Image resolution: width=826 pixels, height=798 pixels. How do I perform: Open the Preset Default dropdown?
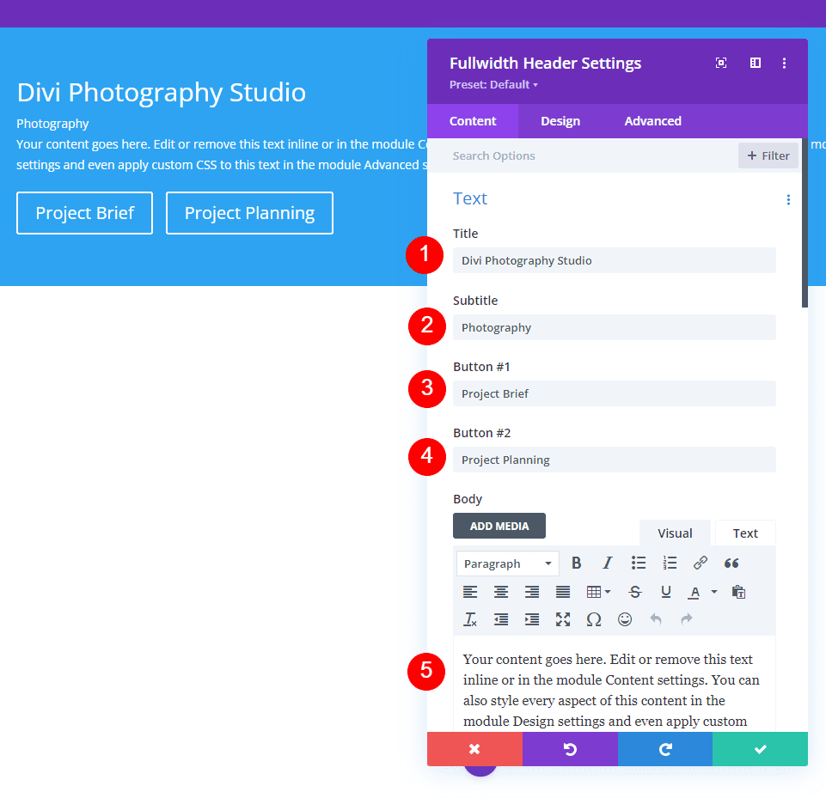pos(491,84)
